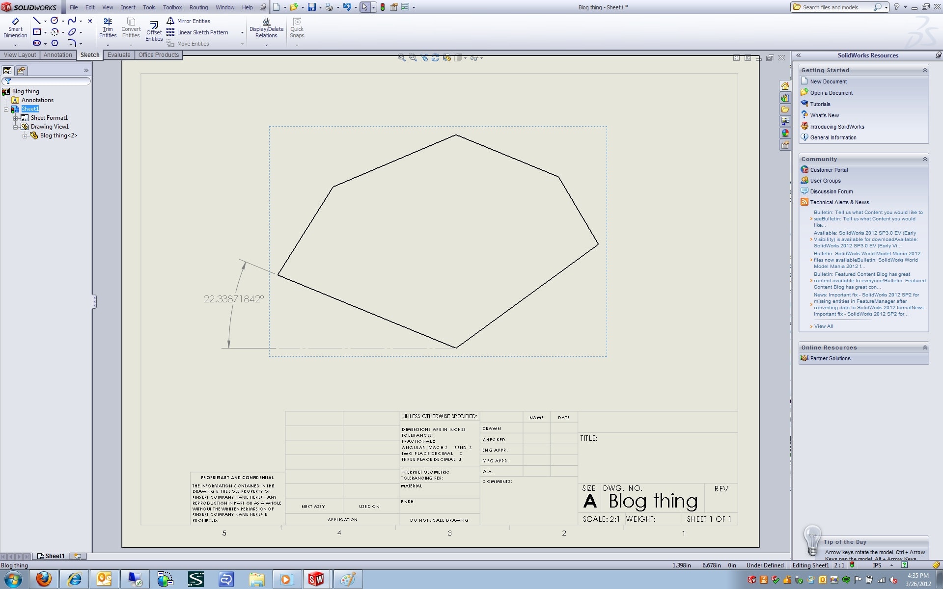
Task: Click the Mirror Entities command
Action: point(189,21)
